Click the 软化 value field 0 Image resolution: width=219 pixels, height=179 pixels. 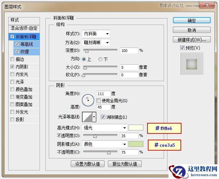(129, 75)
